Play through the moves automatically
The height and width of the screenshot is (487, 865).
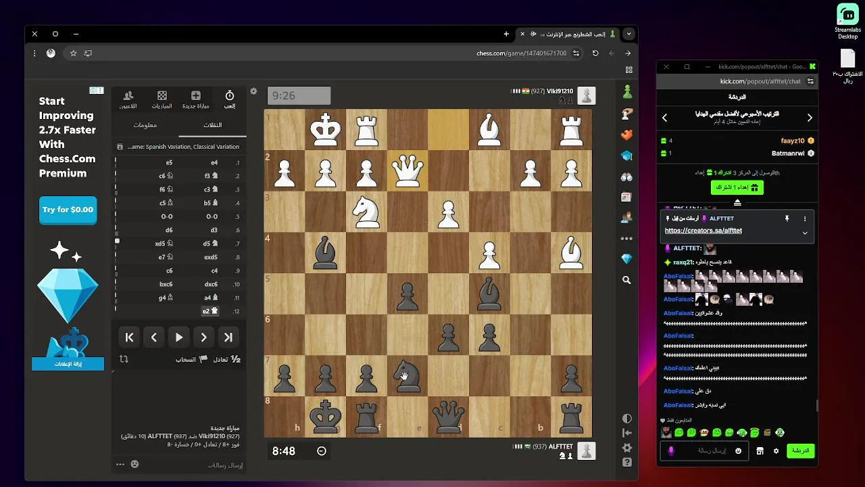[179, 338]
